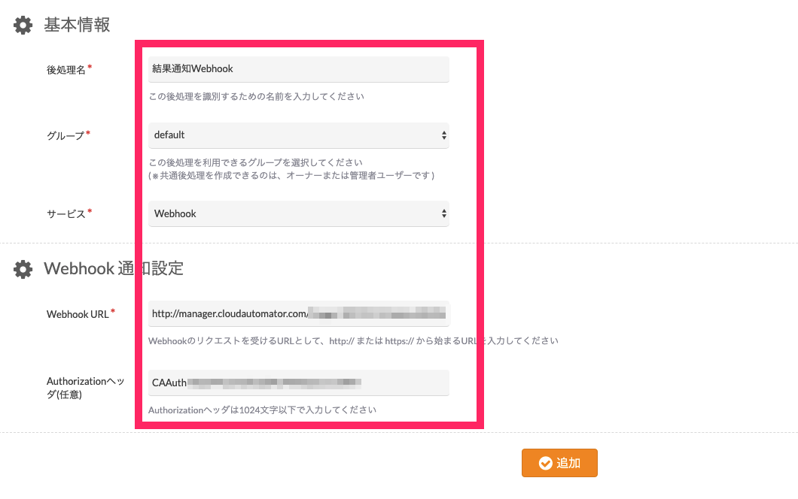The image size is (798, 499).
Task: Click the サービス label
Action: [66, 214]
